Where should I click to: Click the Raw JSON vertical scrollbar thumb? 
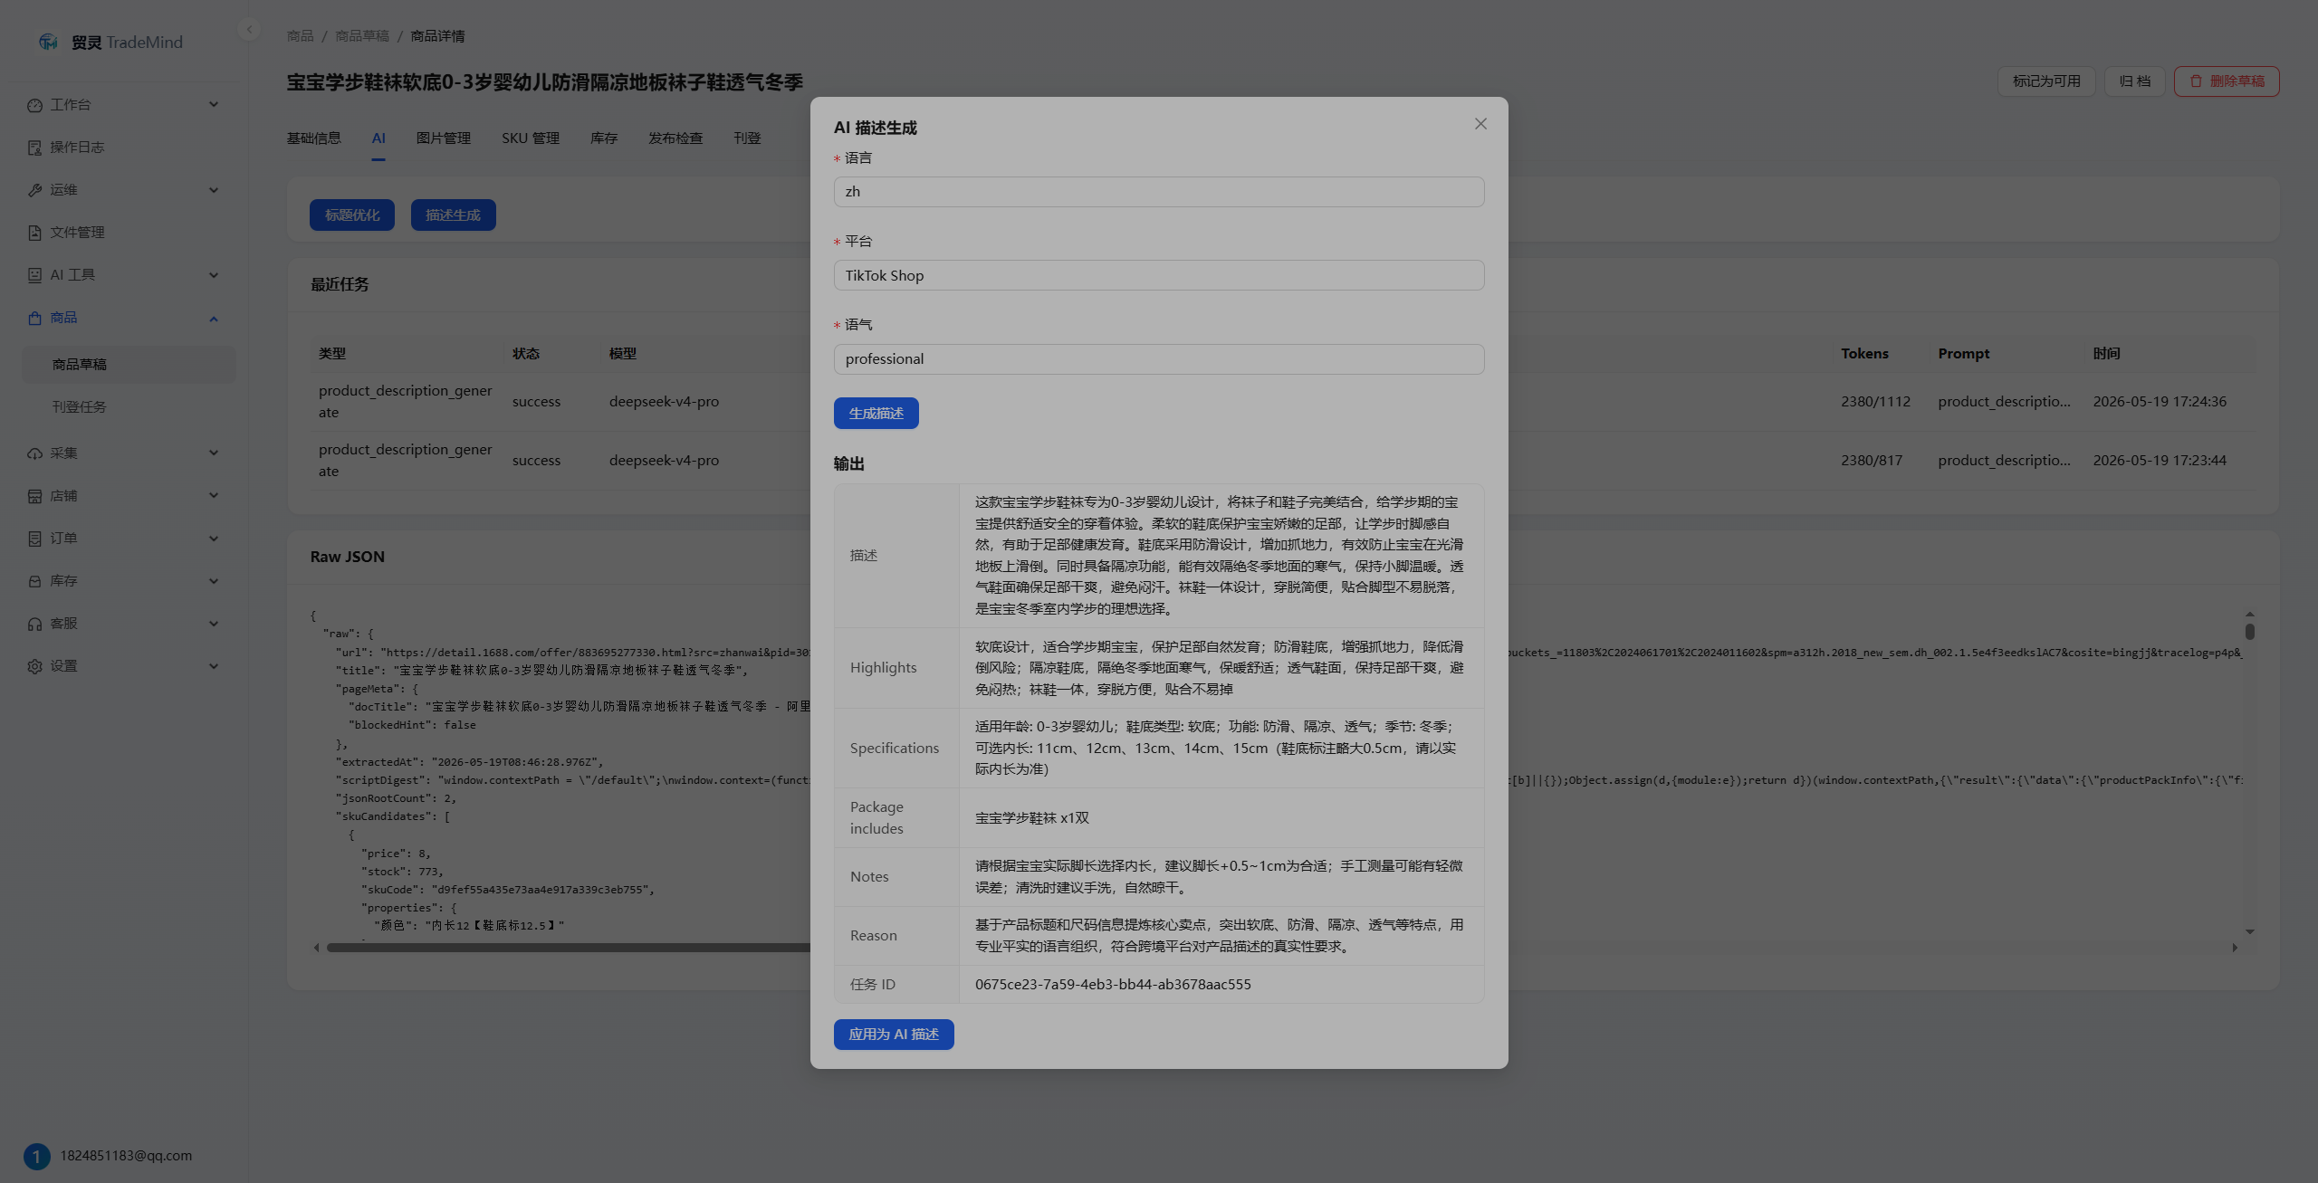click(2250, 631)
